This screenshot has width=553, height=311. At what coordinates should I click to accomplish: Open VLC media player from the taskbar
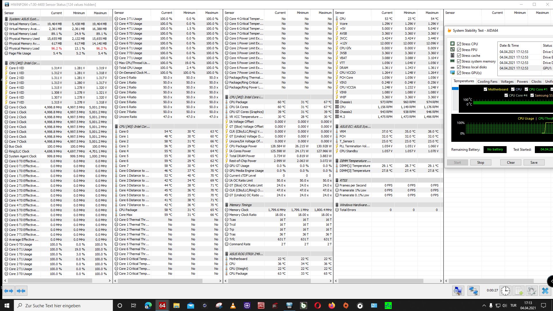233,306
